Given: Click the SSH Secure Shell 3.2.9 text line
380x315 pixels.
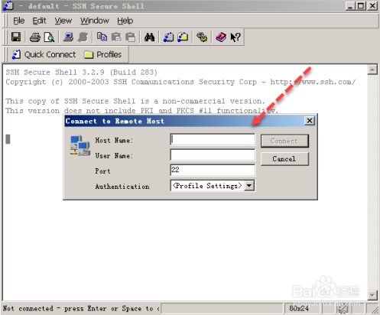Looking at the screenshot, I should pyautogui.click(x=82, y=73).
